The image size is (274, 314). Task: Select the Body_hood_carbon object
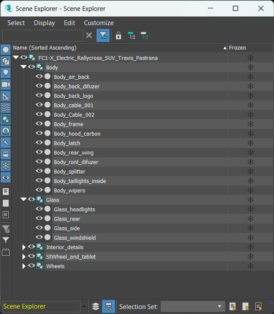click(x=77, y=134)
